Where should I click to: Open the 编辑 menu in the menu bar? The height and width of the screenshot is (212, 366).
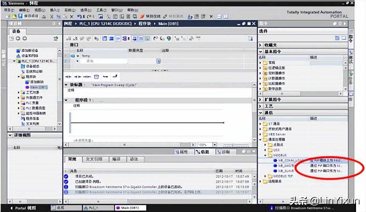tap(22, 10)
